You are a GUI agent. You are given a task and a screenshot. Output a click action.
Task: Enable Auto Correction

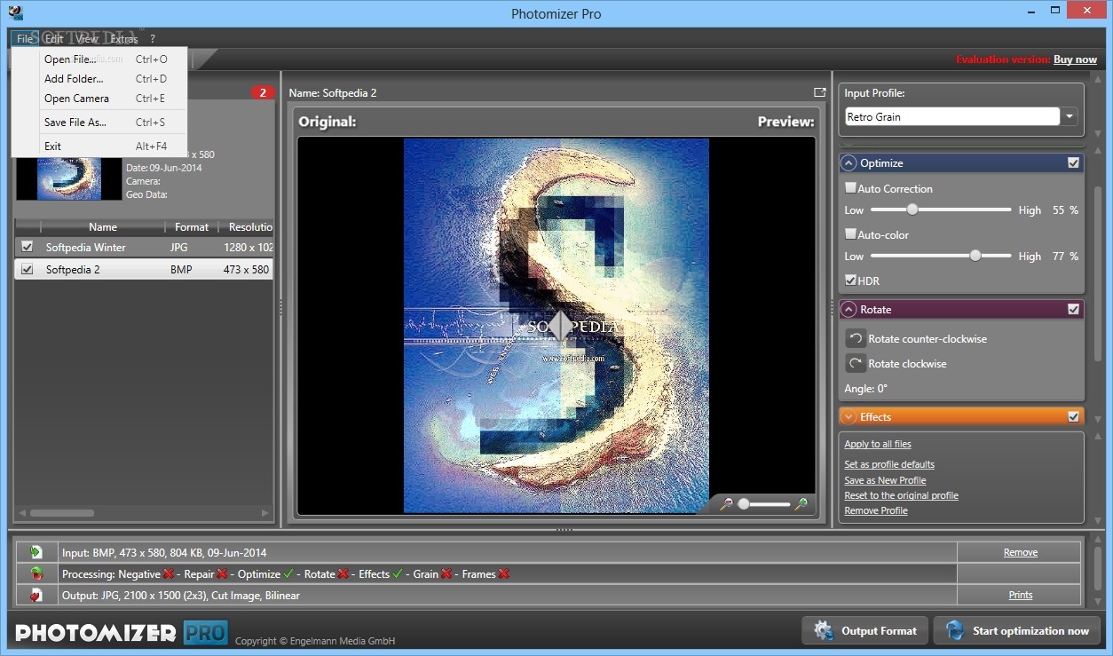click(x=850, y=188)
